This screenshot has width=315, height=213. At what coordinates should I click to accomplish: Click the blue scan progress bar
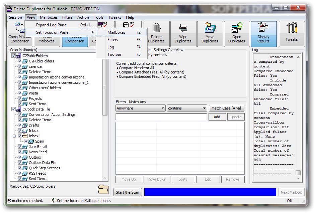(210, 192)
